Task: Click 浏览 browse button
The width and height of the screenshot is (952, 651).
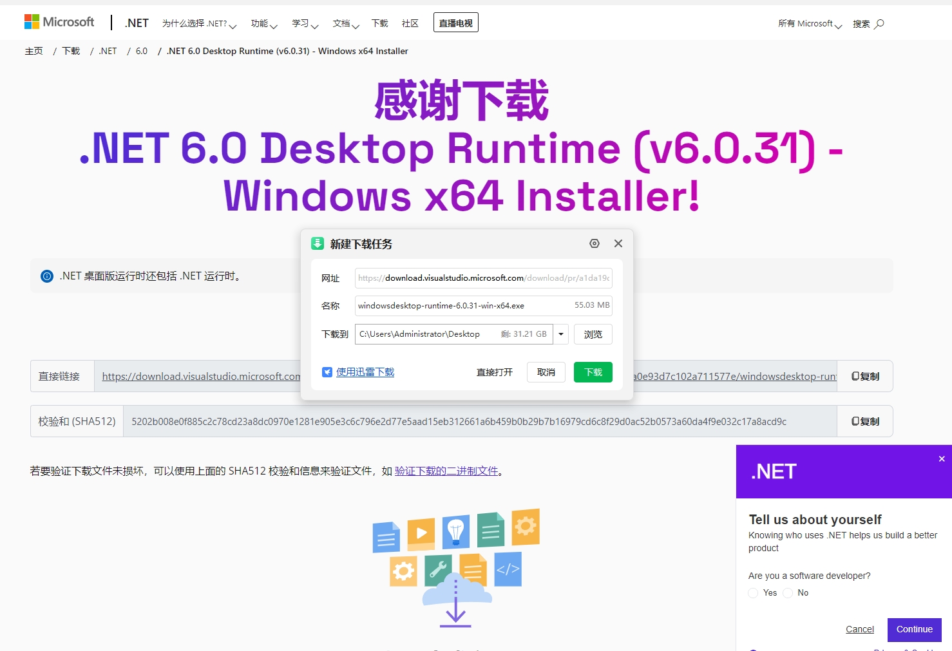Action: click(593, 334)
